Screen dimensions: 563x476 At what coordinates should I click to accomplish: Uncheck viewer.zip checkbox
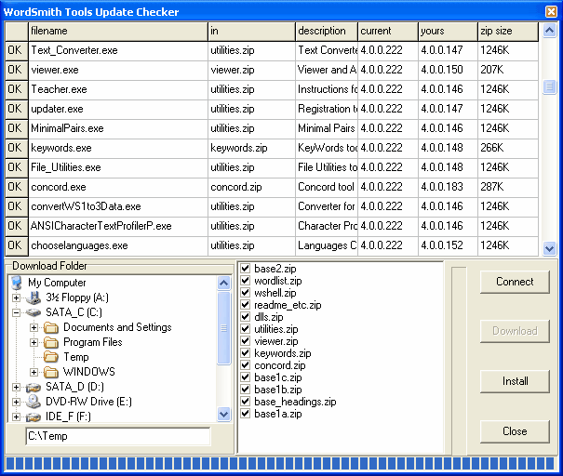pos(246,341)
